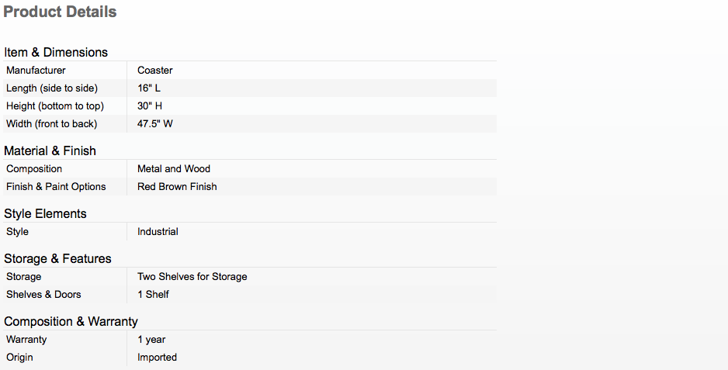The width and height of the screenshot is (728, 370).
Task: Click the Material & Finish section header
Action: tap(50, 151)
